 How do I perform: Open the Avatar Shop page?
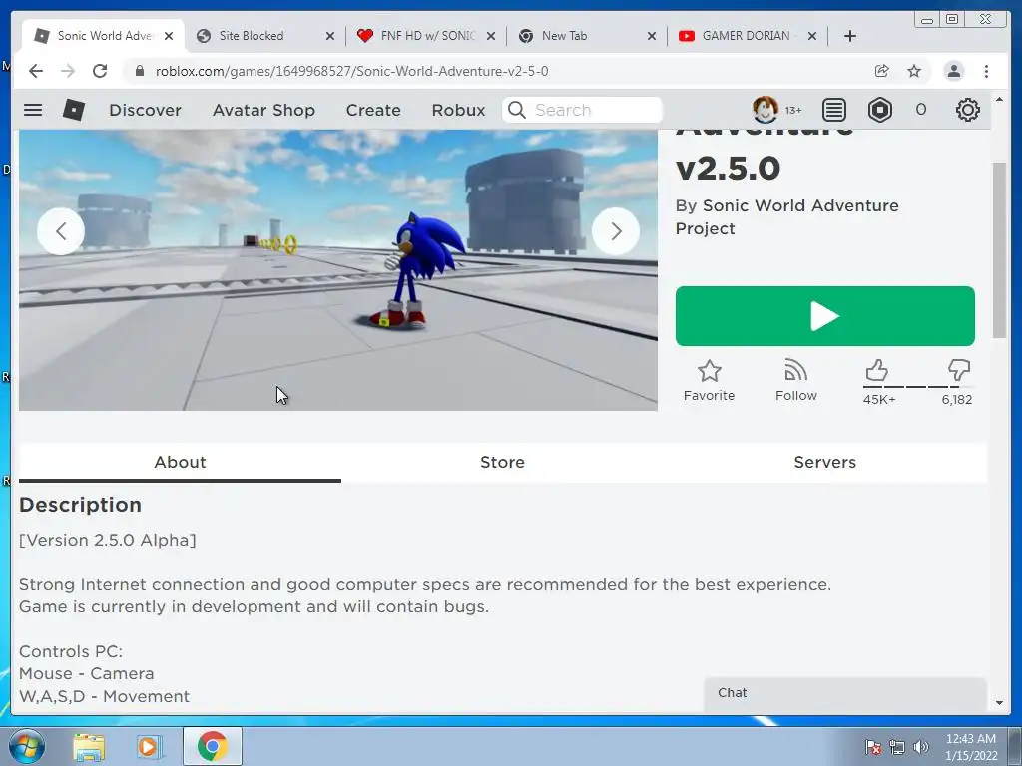263,110
